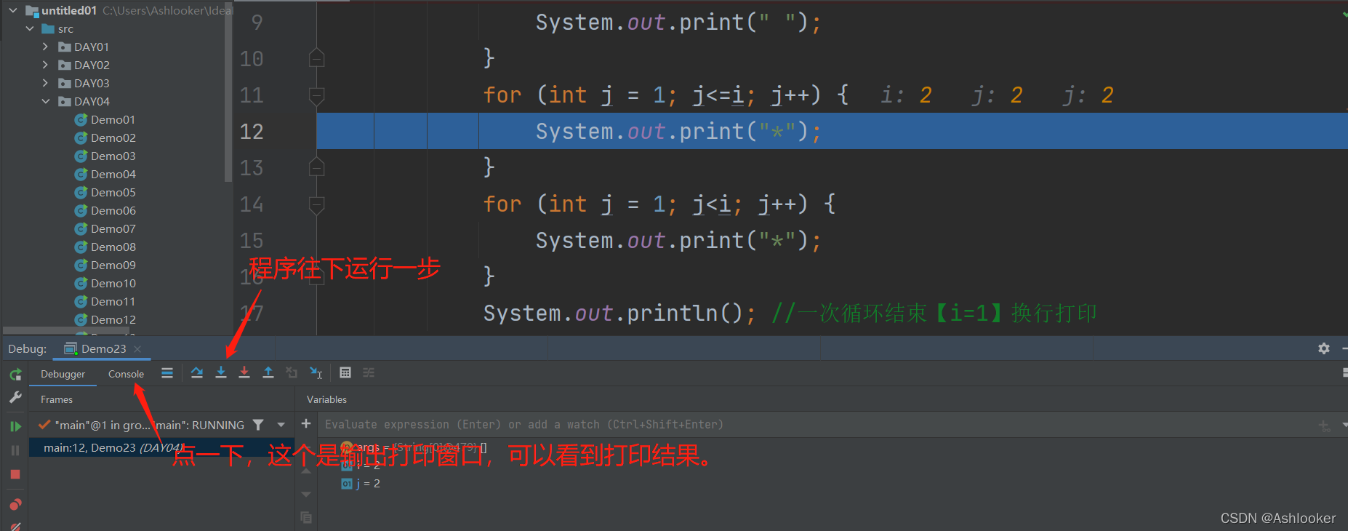Expand the DAY03 folder

pyautogui.click(x=46, y=83)
